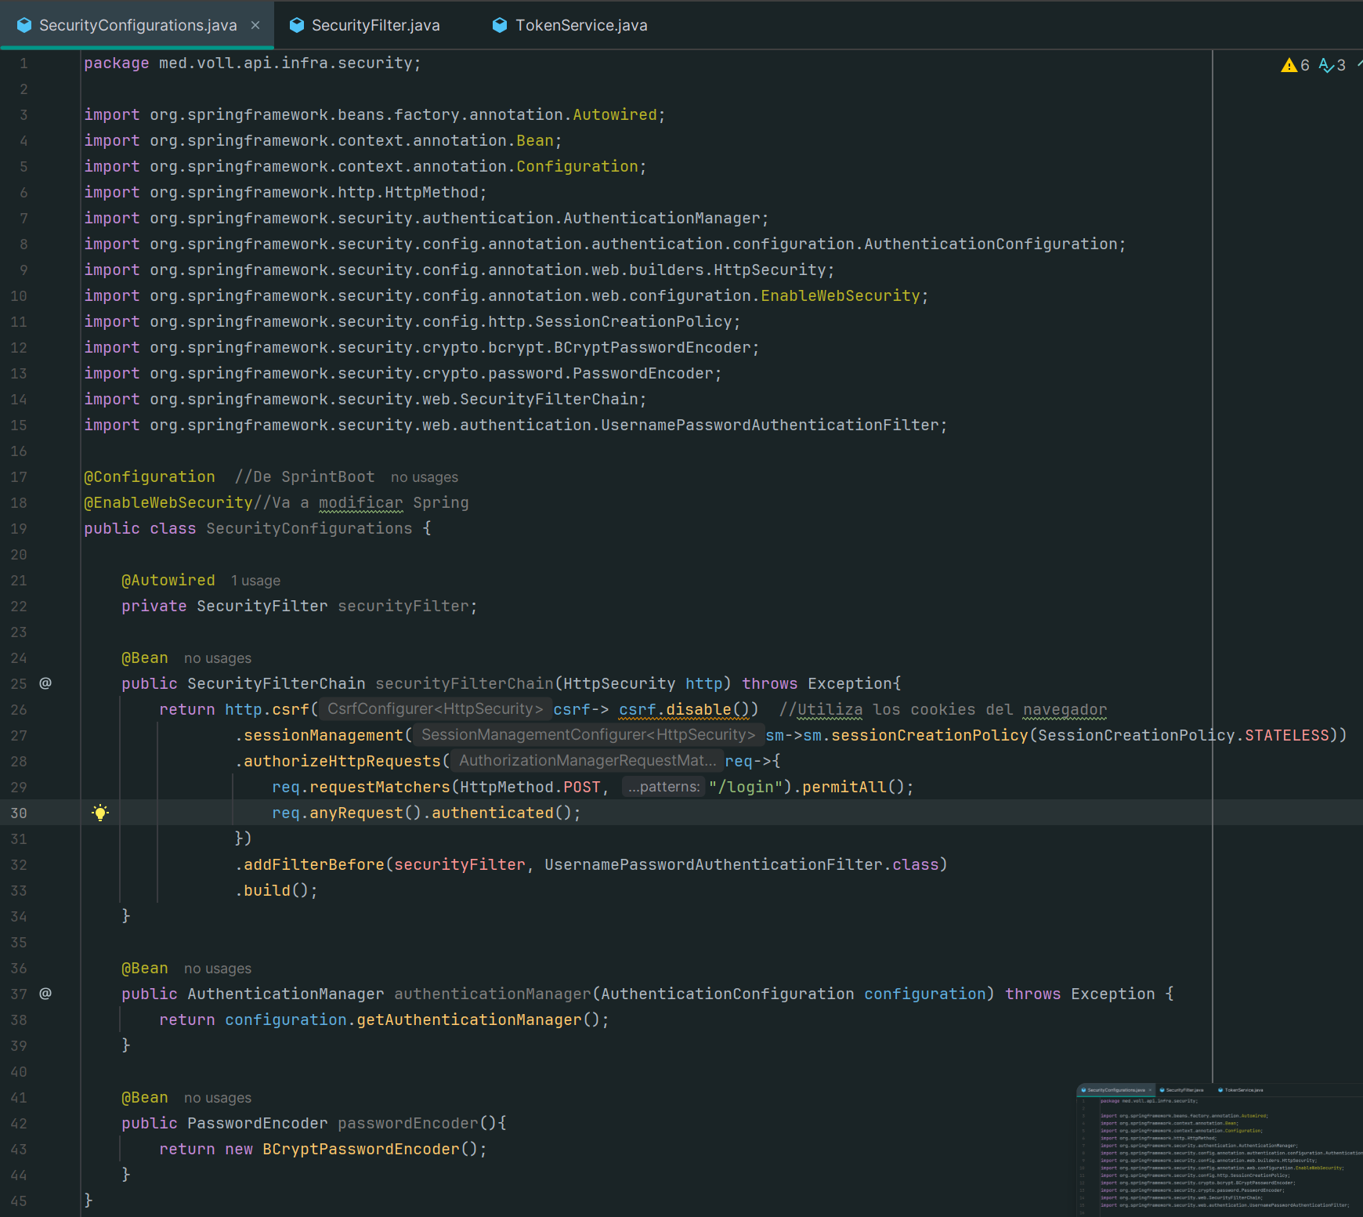Image resolution: width=1363 pixels, height=1217 pixels.
Task: Click the code preview thumbnail in corner
Action: click(x=1220, y=1150)
